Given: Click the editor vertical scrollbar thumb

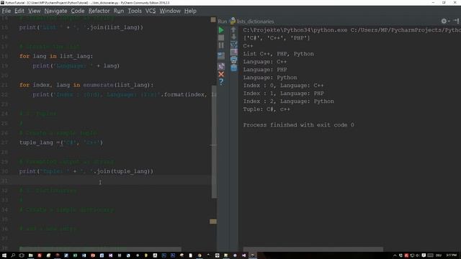Looking at the screenshot, I should point(214,142).
